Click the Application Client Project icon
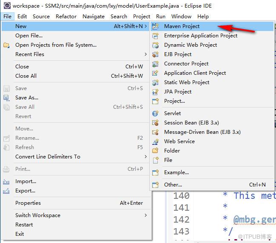The image size is (276, 243). pos(155,73)
